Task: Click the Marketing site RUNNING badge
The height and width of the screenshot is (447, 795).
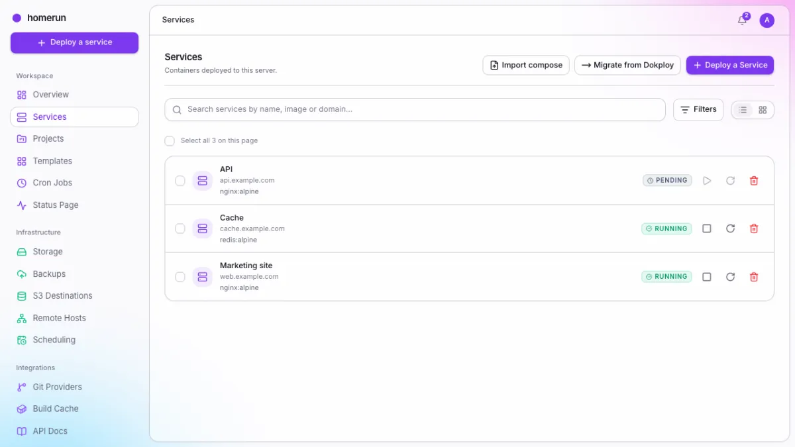Action: tap(666, 277)
